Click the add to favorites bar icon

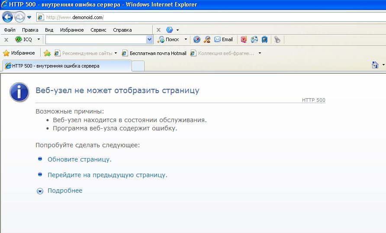47,53
